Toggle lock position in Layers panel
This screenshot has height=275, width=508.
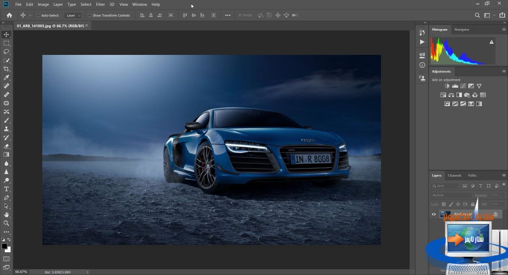click(x=458, y=204)
